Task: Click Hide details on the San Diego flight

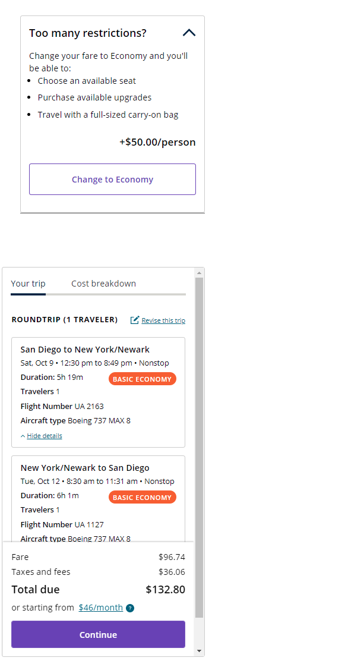Action: pyautogui.click(x=45, y=436)
